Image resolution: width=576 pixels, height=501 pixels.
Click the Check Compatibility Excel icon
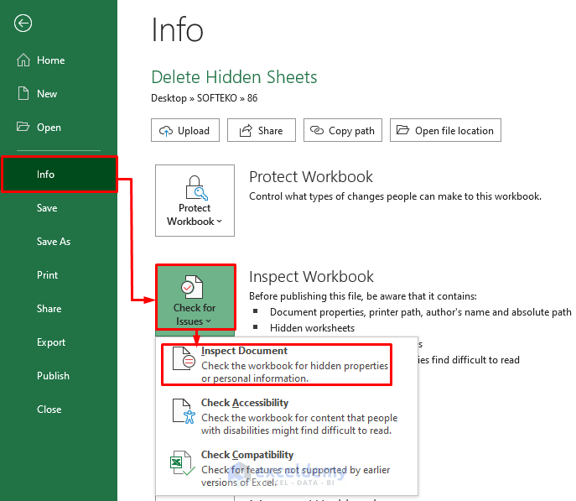tap(183, 462)
